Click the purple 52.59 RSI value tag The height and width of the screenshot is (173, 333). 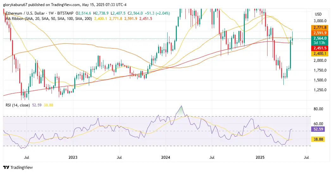[318, 129]
